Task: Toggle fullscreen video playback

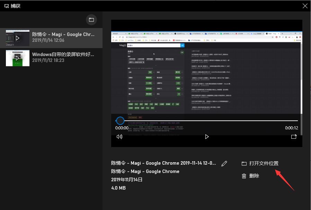Action: coord(294,137)
